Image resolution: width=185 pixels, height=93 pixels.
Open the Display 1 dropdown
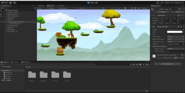pos(53,8)
